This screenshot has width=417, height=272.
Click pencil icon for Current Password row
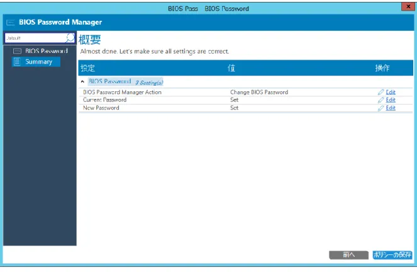(x=381, y=100)
